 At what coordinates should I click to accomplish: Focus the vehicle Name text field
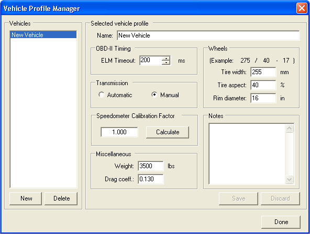click(x=208, y=36)
